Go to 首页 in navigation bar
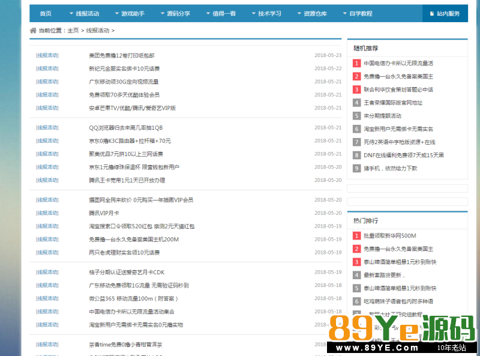 (x=46, y=13)
